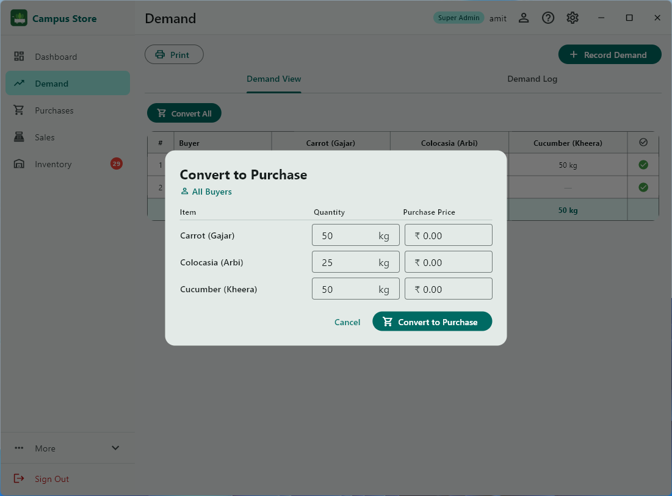Go to the Purchases section
The height and width of the screenshot is (496, 672).
coord(68,110)
